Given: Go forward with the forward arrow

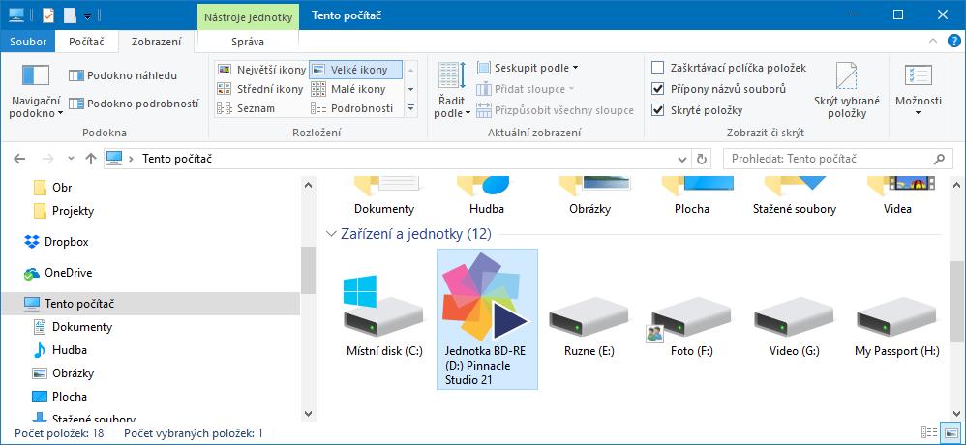Looking at the screenshot, I should [x=48, y=159].
